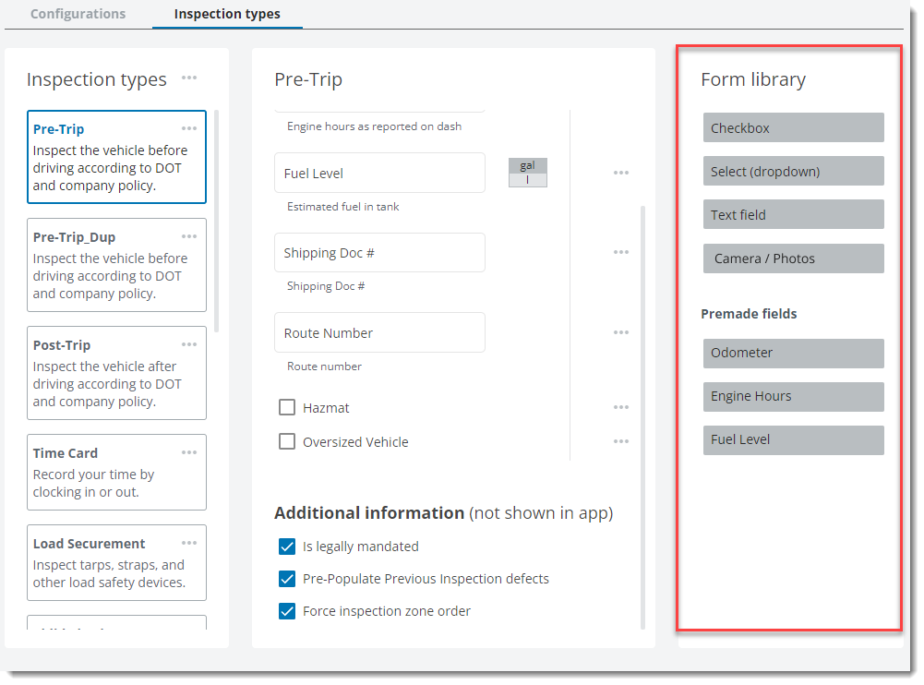
Task: Select the Time Card inspection type
Action: tap(116, 472)
